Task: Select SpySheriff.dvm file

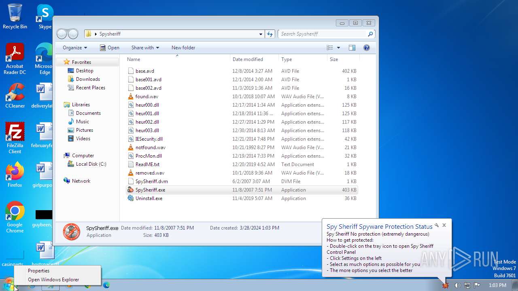Action: 242,181
